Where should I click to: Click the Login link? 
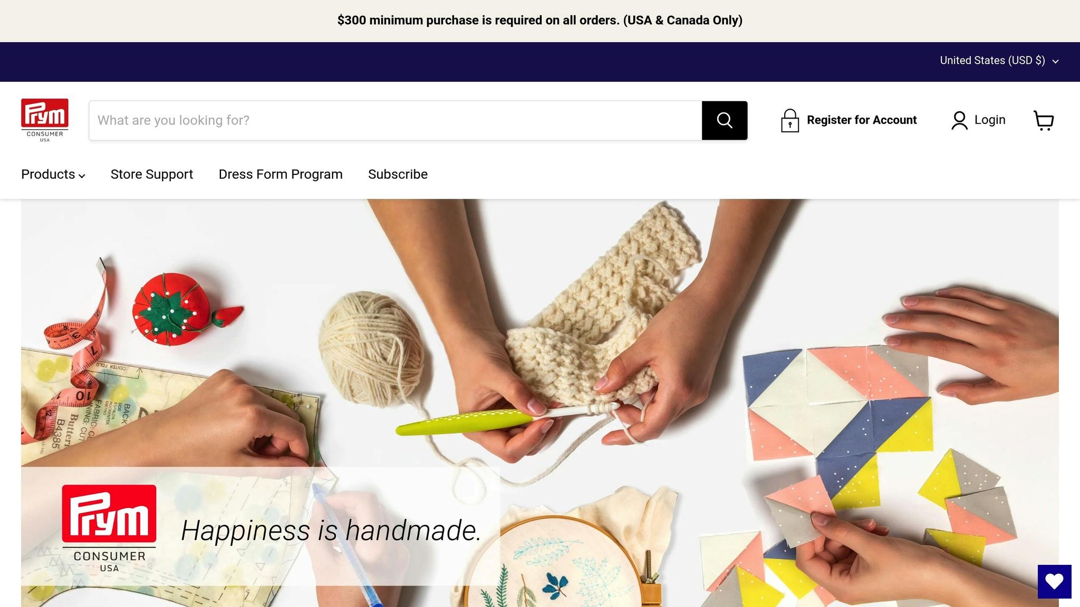[990, 120]
